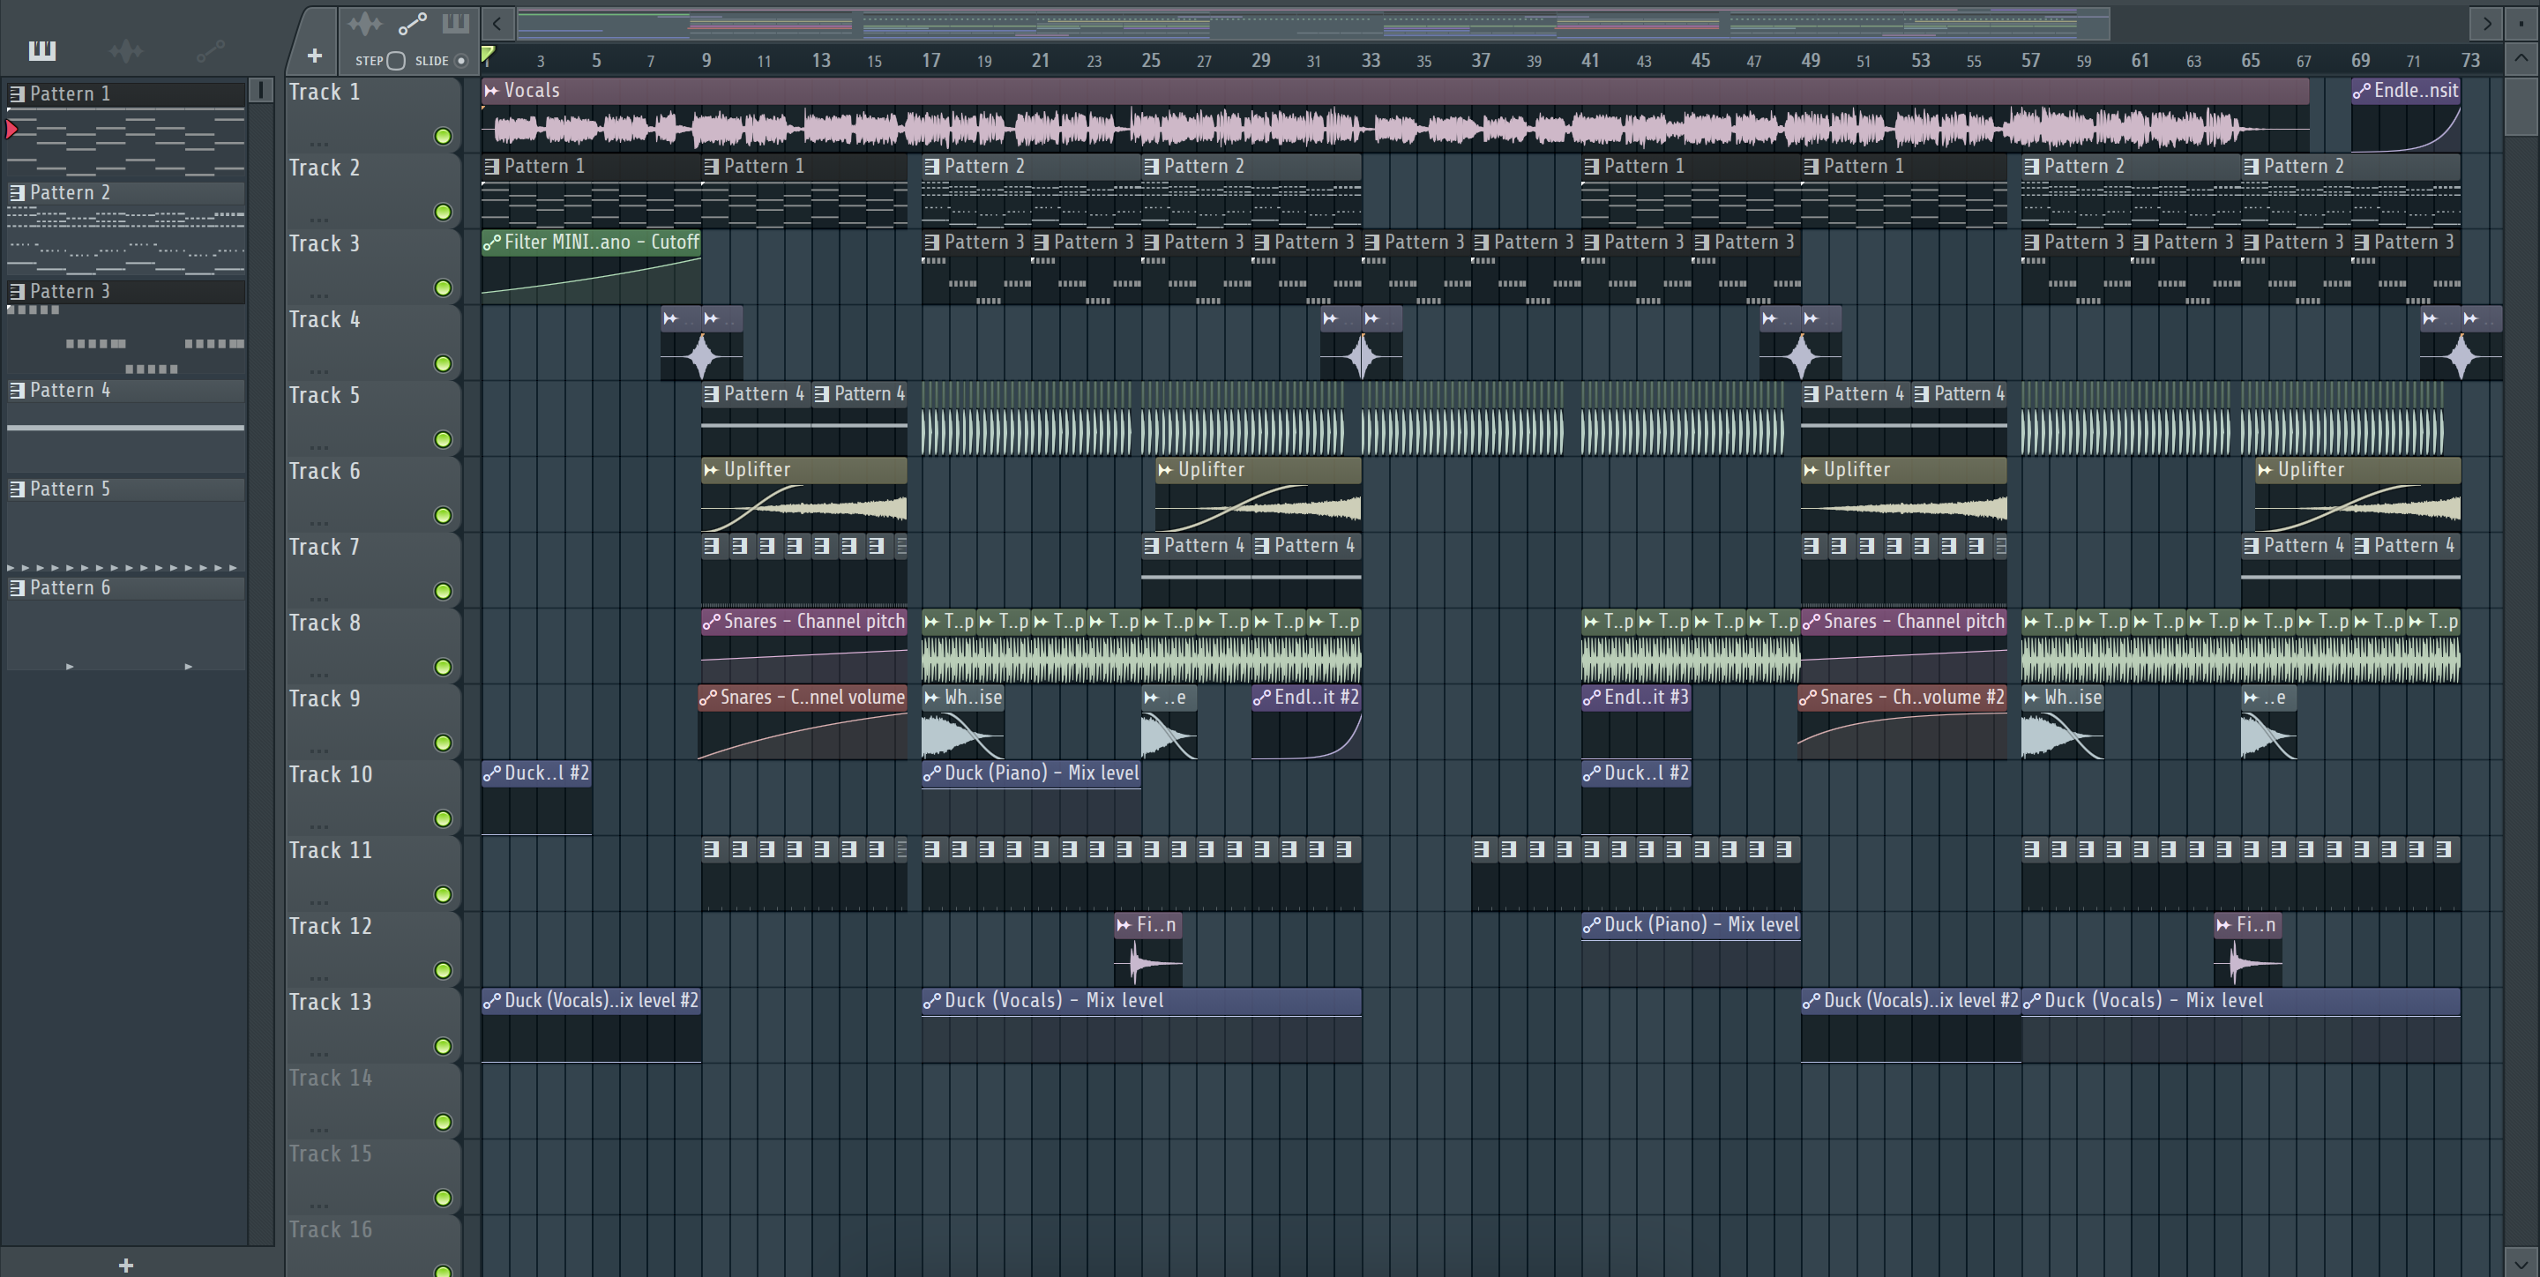Click the Endl..it #3 automation clip icon
2540x1277 pixels.
click(1591, 698)
